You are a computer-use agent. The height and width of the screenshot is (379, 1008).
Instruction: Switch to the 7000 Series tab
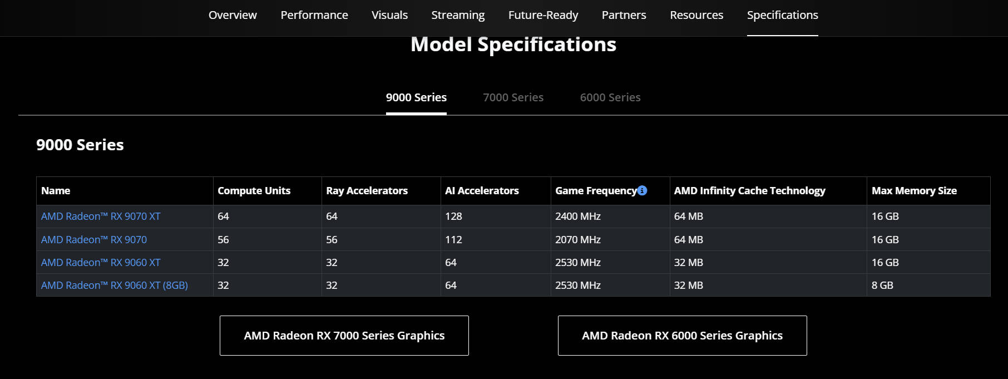(513, 97)
